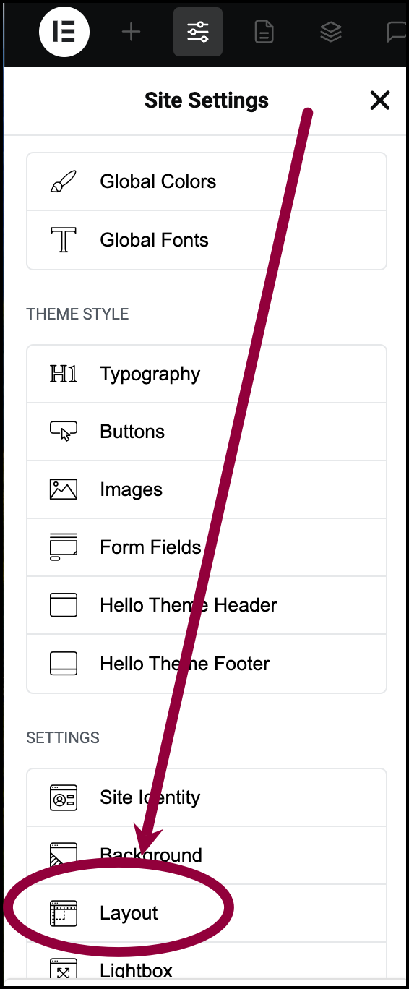Viewport: 409px width, 989px height.
Task: Open Global Fonts settings
Action: (x=207, y=240)
